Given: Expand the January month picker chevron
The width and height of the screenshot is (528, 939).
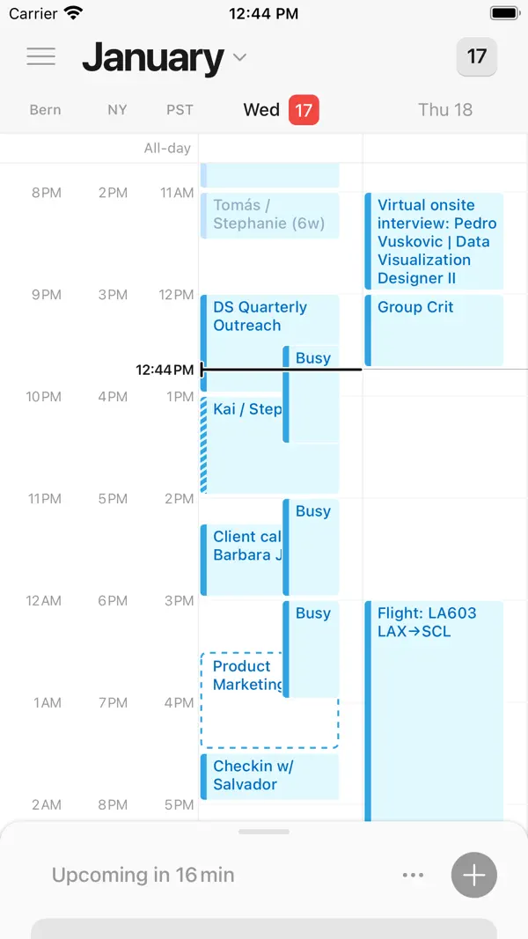Looking at the screenshot, I should (x=238, y=57).
